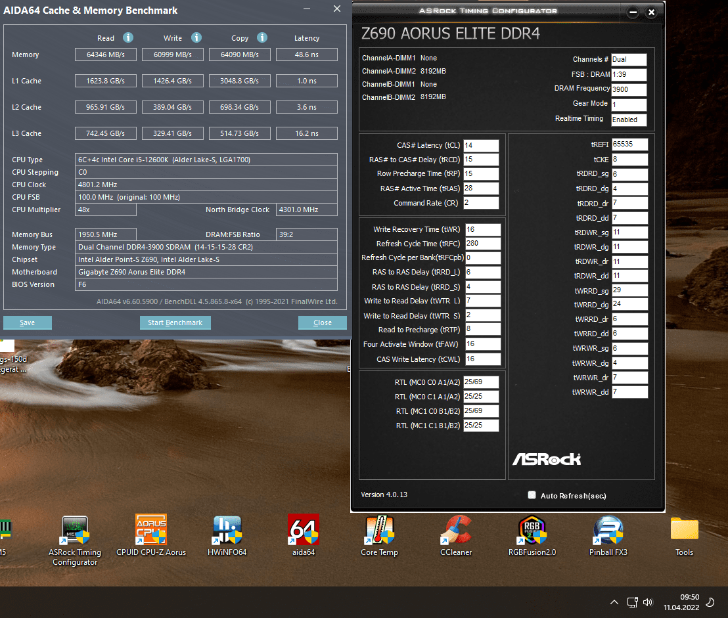Select the Command Rate (CR) field
The width and height of the screenshot is (728, 618).
(481, 203)
